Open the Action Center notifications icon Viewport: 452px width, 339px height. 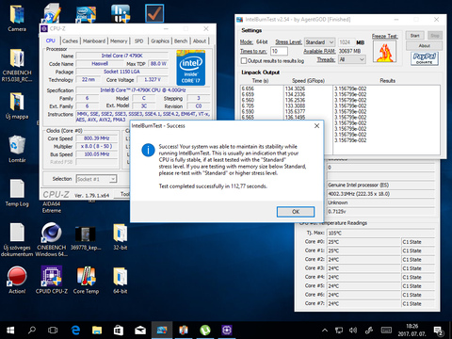coord(439,331)
